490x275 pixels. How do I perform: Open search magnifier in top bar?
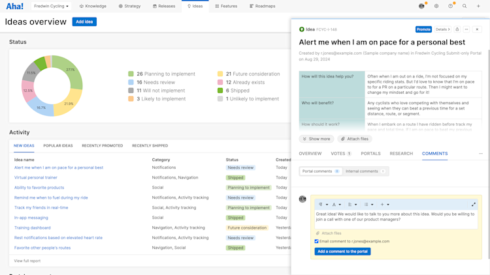click(x=465, y=6)
